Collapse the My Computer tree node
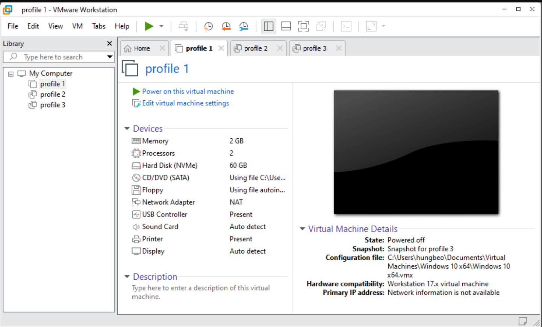 (11, 74)
